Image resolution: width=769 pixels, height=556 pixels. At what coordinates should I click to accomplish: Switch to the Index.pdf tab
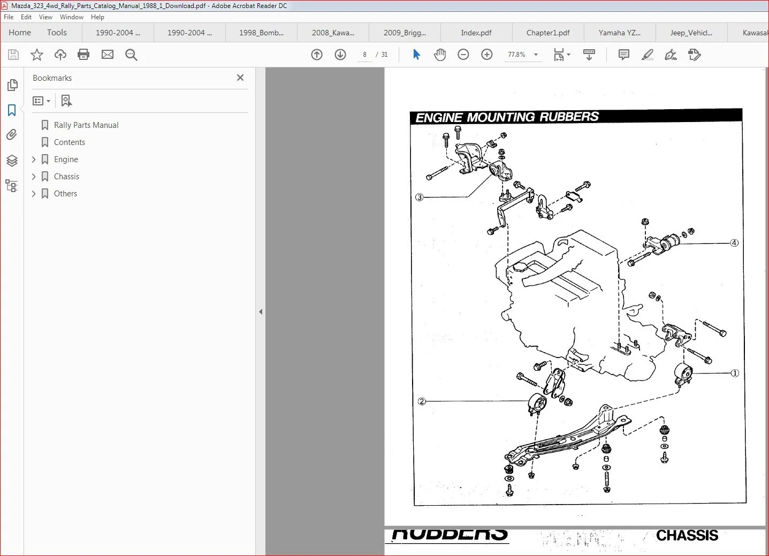476,33
